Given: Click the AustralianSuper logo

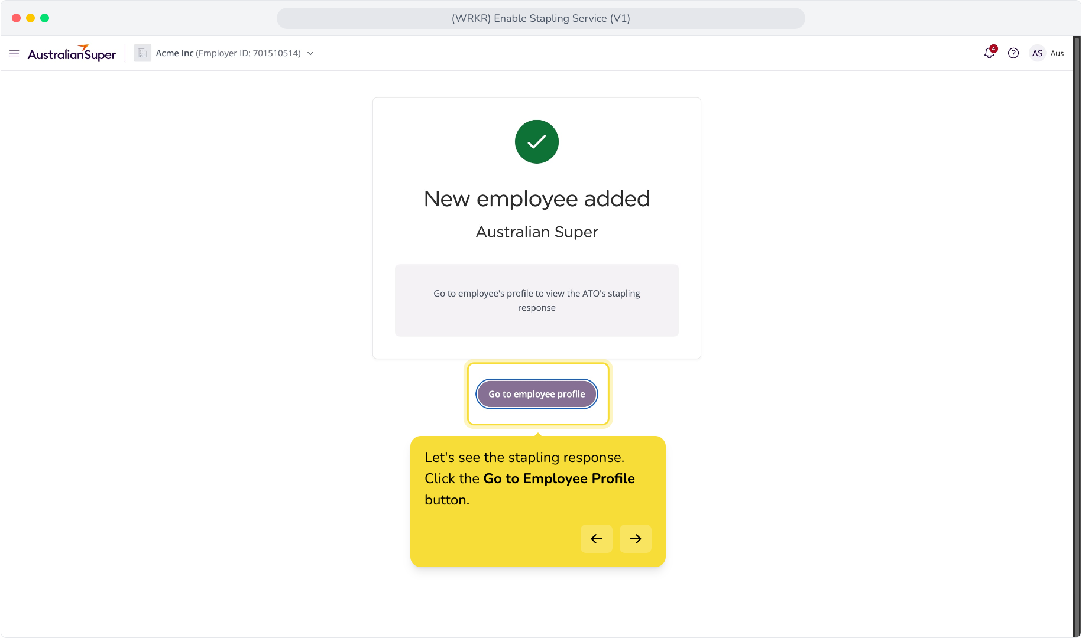Looking at the screenshot, I should (x=72, y=53).
